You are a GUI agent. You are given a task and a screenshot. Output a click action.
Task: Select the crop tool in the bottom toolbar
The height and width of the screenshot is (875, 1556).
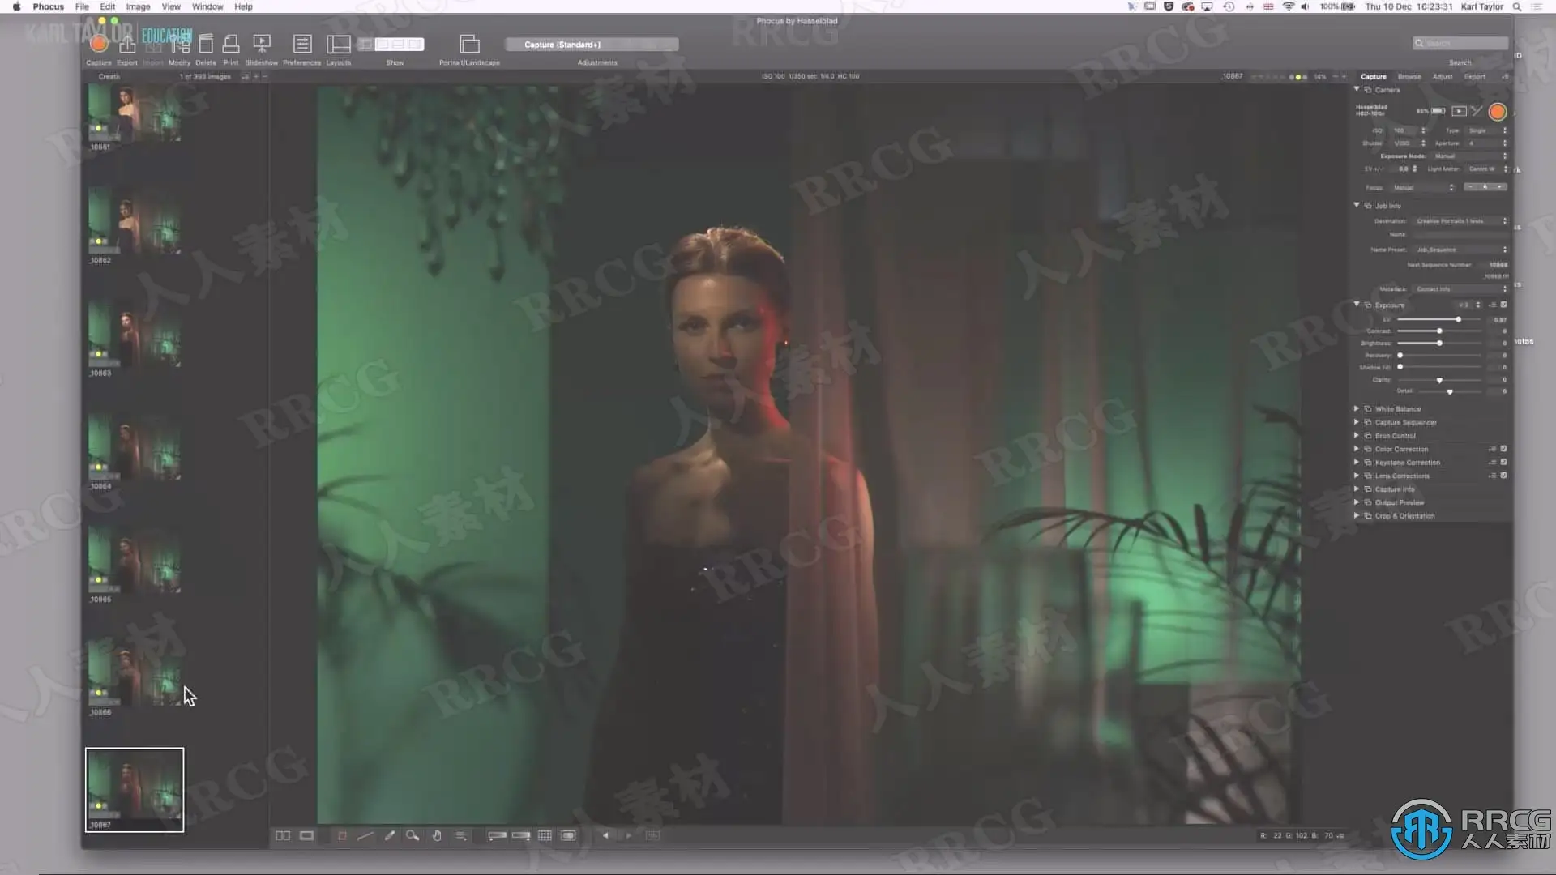pyautogui.click(x=342, y=835)
